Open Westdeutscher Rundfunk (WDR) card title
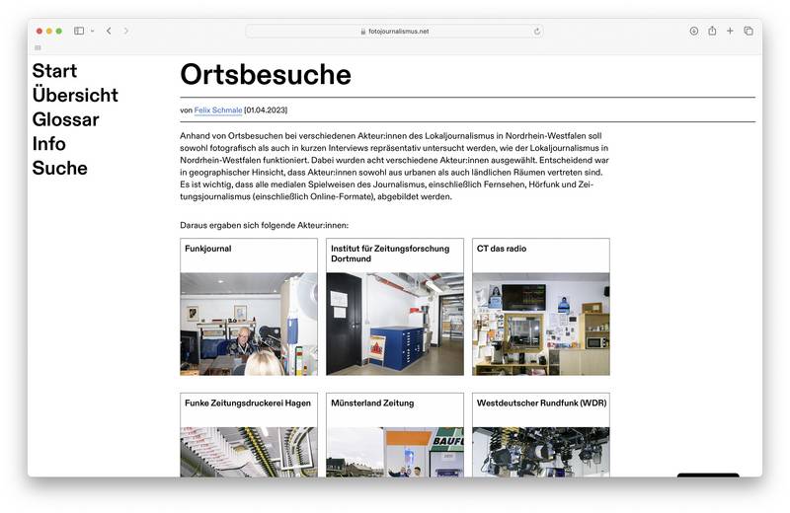Screen dimensions: 790x513 (541, 403)
